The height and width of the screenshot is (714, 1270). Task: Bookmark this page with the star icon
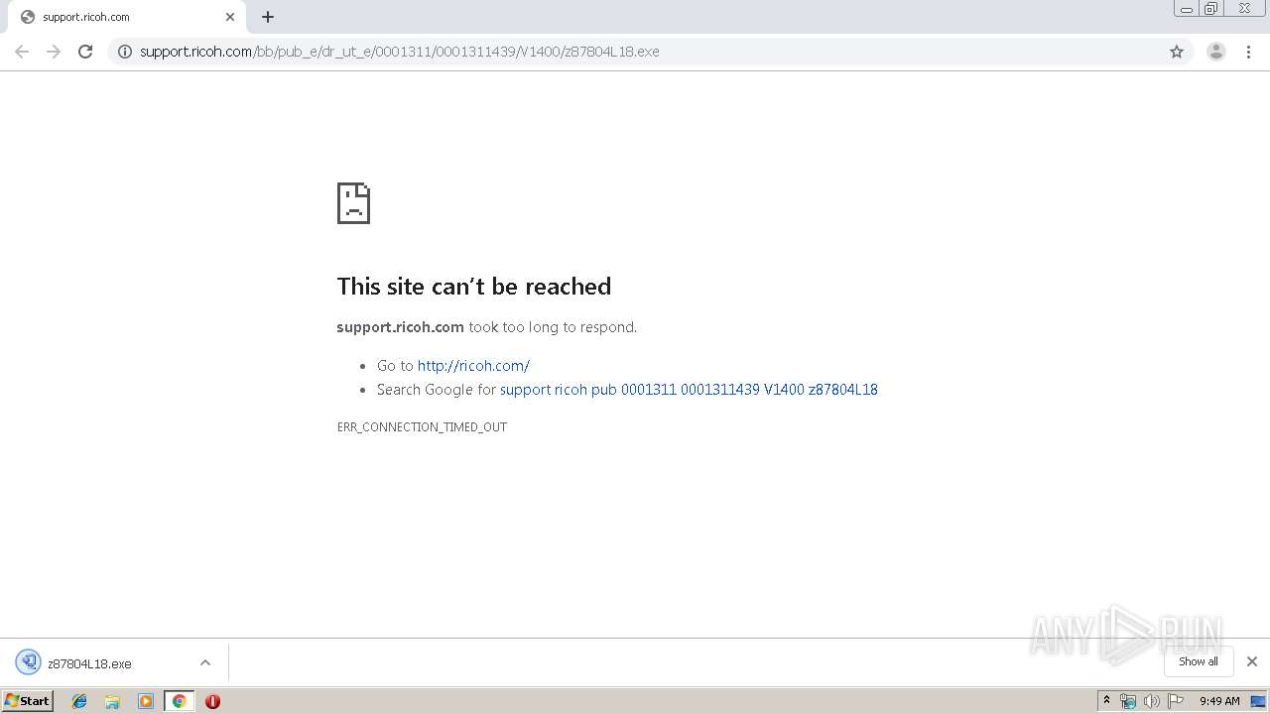click(1177, 52)
